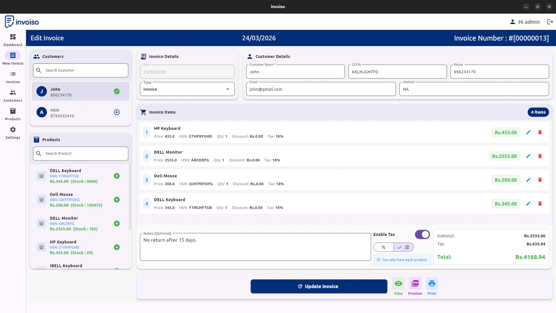The width and height of the screenshot is (556, 313).
Task: Select per-product tax rate mode option
Action: pyautogui.click(x=404, y=247)
